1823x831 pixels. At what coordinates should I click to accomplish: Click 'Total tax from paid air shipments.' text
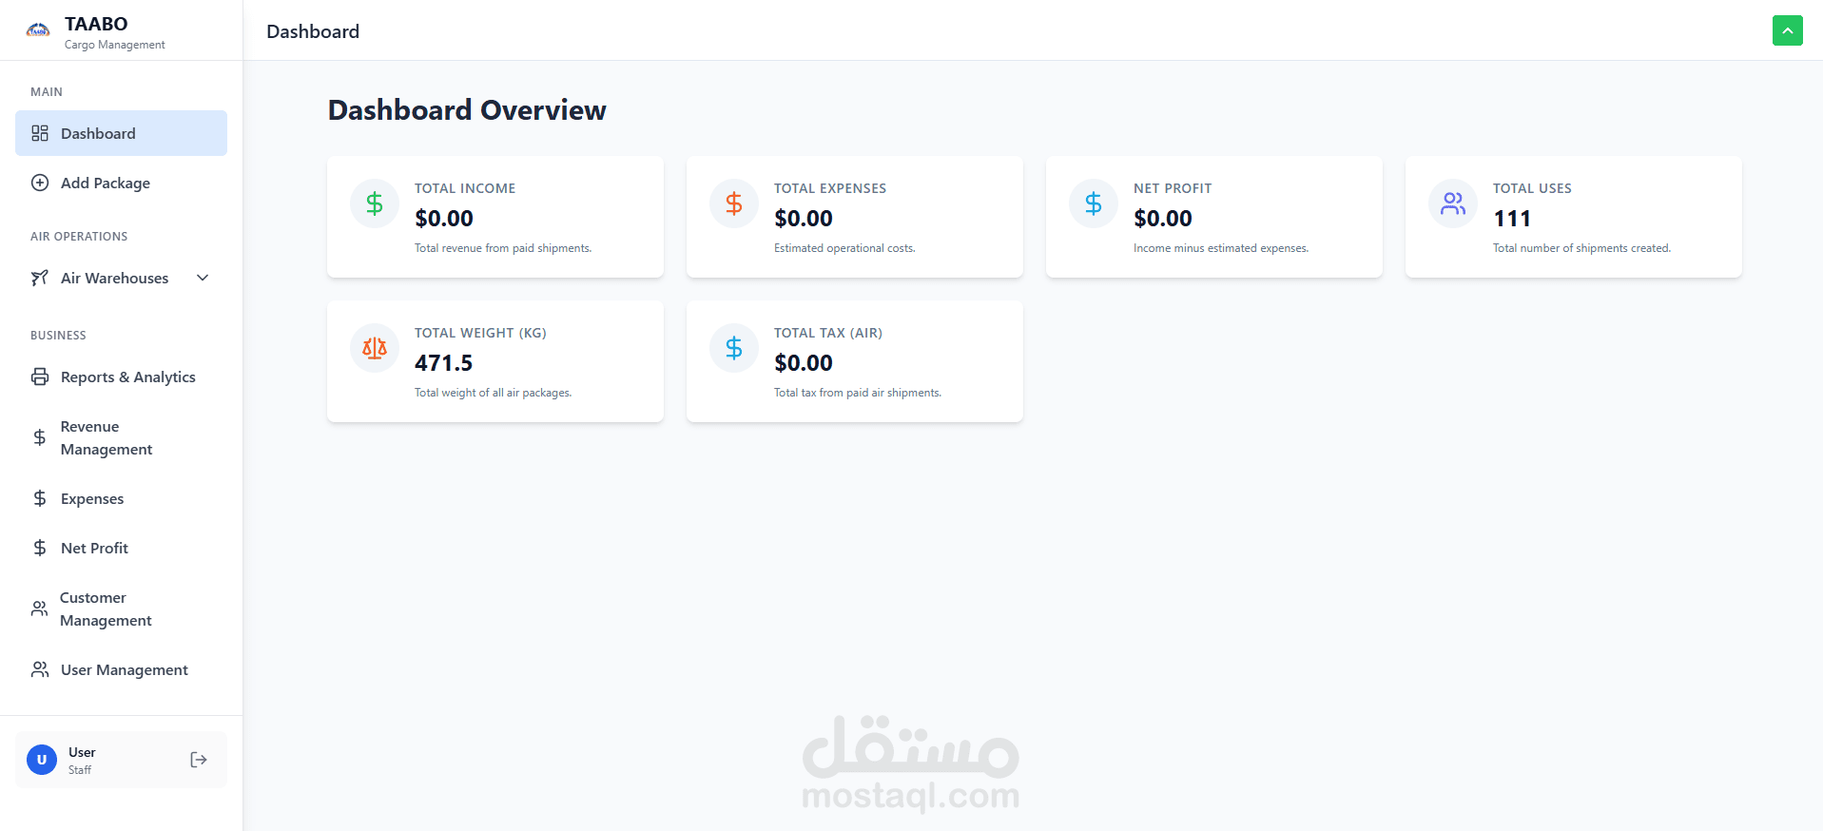point(858,393)
